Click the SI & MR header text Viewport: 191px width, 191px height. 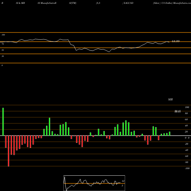point(20,3)
